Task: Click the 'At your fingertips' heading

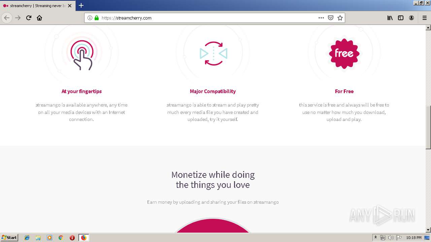Action: click(x=81, y=91)
